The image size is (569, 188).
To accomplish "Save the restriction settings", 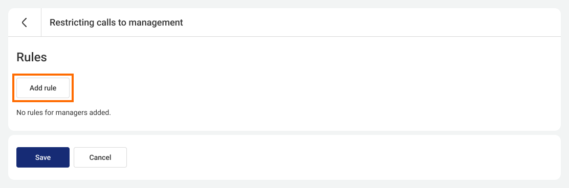I will coord(43,157).
